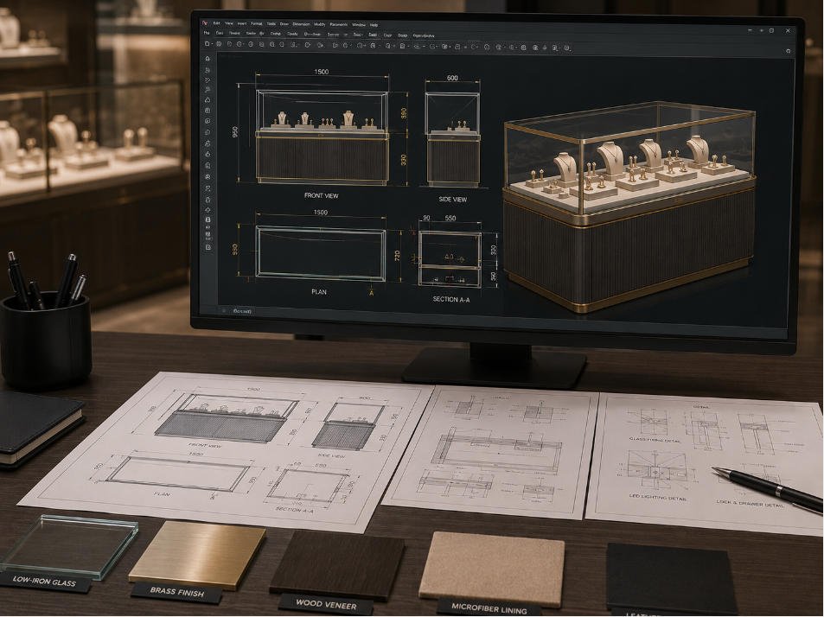Select the 1500 dimension above the plan view
824x617 pixels.
coord(321,213)
